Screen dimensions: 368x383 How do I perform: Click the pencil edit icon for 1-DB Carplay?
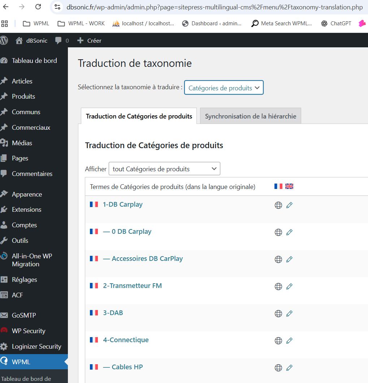(x=289, y=205)
